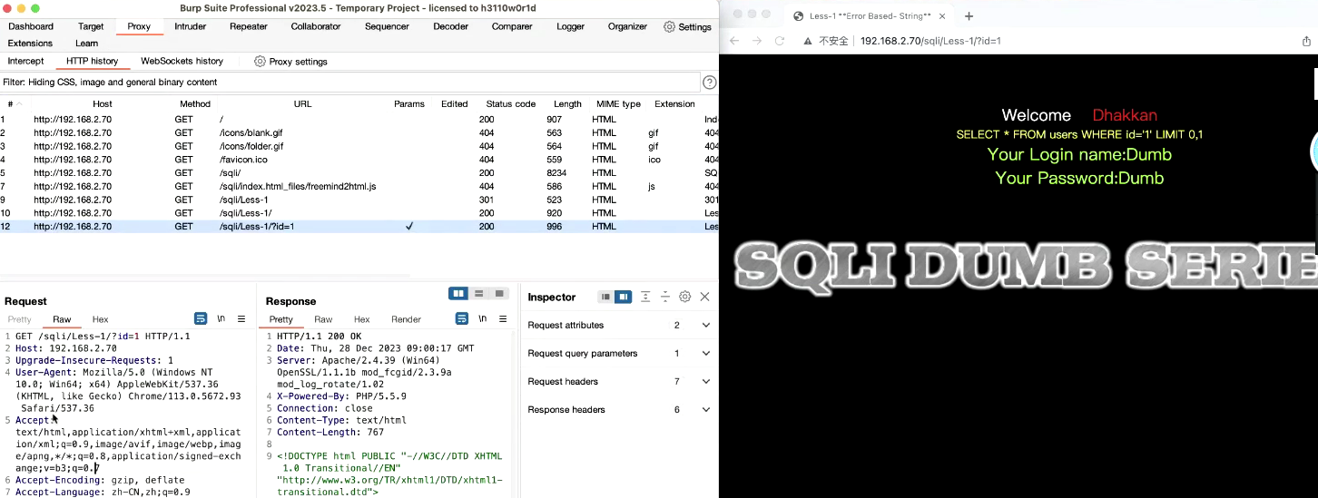Image resolution: width=1318 pixels, height=498 pixels.
Task: Open the Dashboard tab
Action: point(31,26)
